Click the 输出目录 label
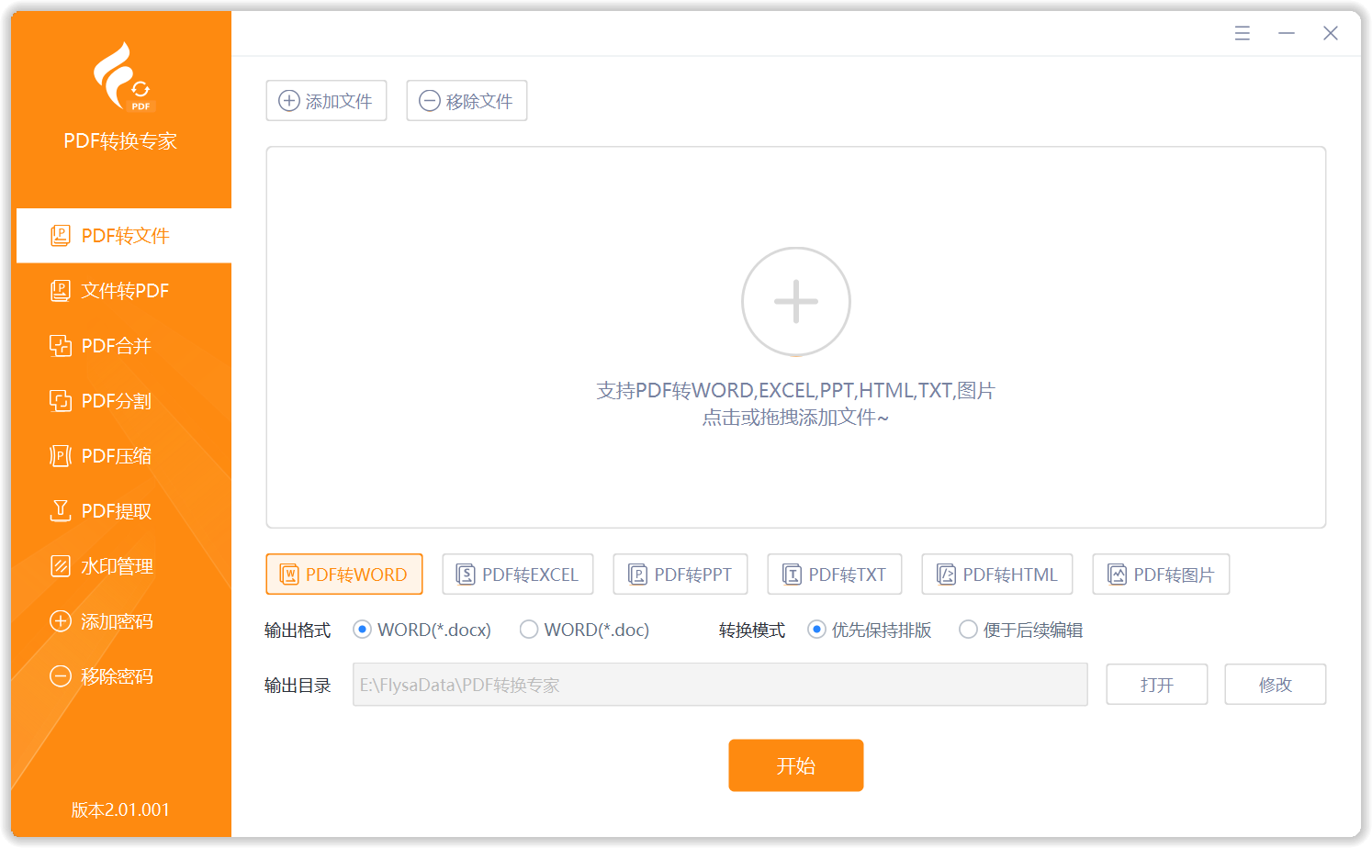This screenshot has height=848, width=1372. pyautogui.click(x=298, y=685)
